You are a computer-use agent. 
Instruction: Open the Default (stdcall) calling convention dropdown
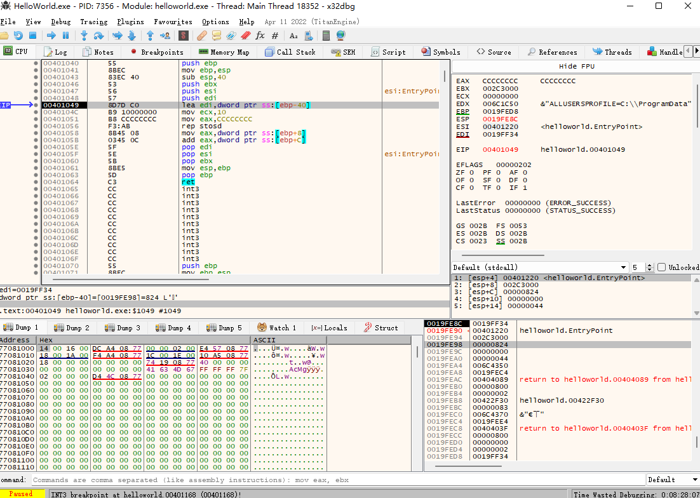pyautogui.click(x=540, y=267)
